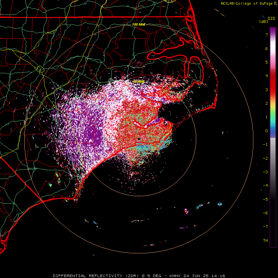Click the -6 dB colorbar label
The width and height of the screenshot is (278, 278).
(265, 213)
